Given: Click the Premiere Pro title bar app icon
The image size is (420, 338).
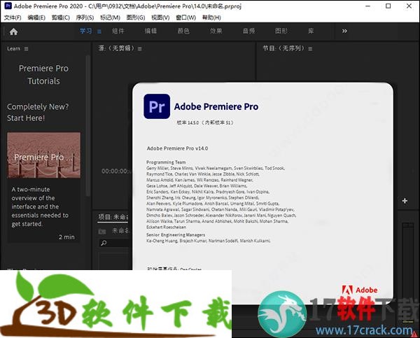Looking at the screenshot, I should (8, 6).
